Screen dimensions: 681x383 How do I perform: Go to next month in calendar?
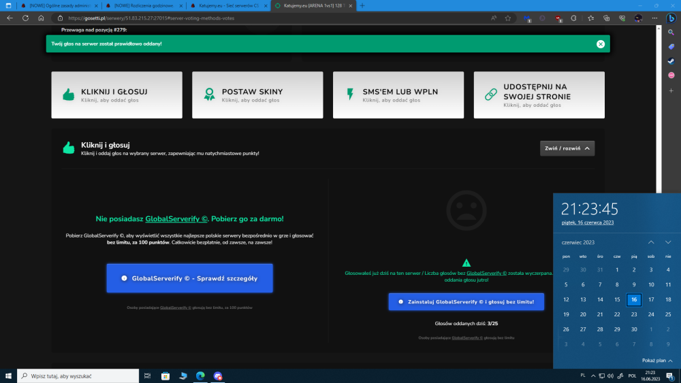(x=668, y=242)
